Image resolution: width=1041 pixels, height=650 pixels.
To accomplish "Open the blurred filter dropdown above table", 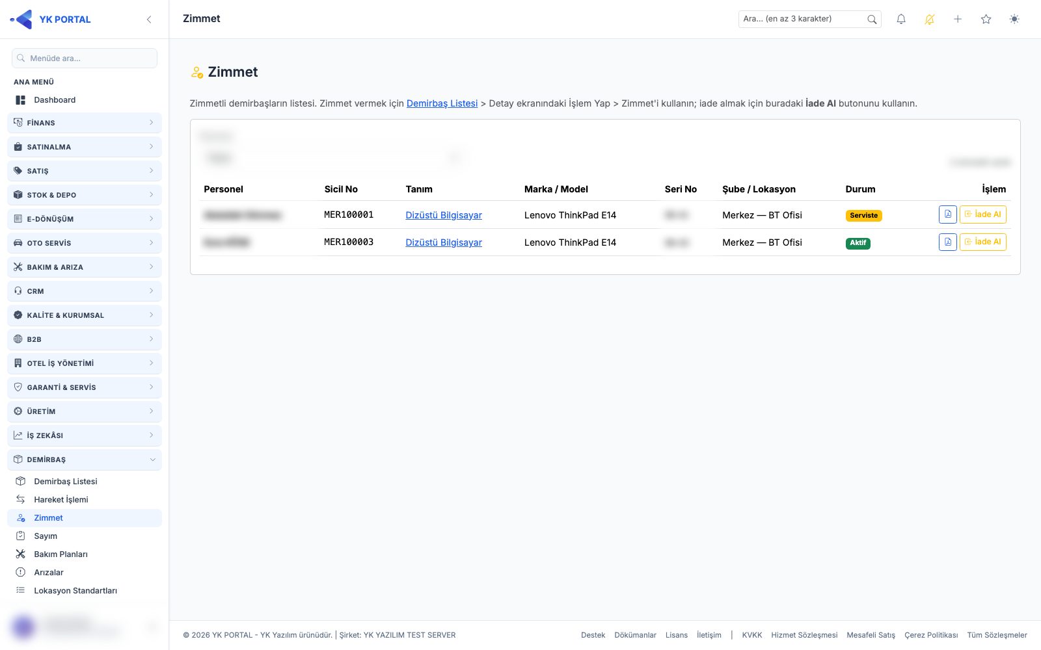I will click(333, 158).
